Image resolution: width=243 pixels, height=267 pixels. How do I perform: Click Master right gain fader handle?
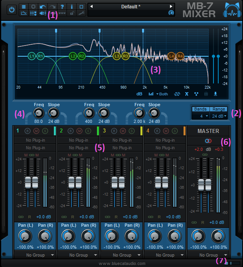click(x=208, y=185)
